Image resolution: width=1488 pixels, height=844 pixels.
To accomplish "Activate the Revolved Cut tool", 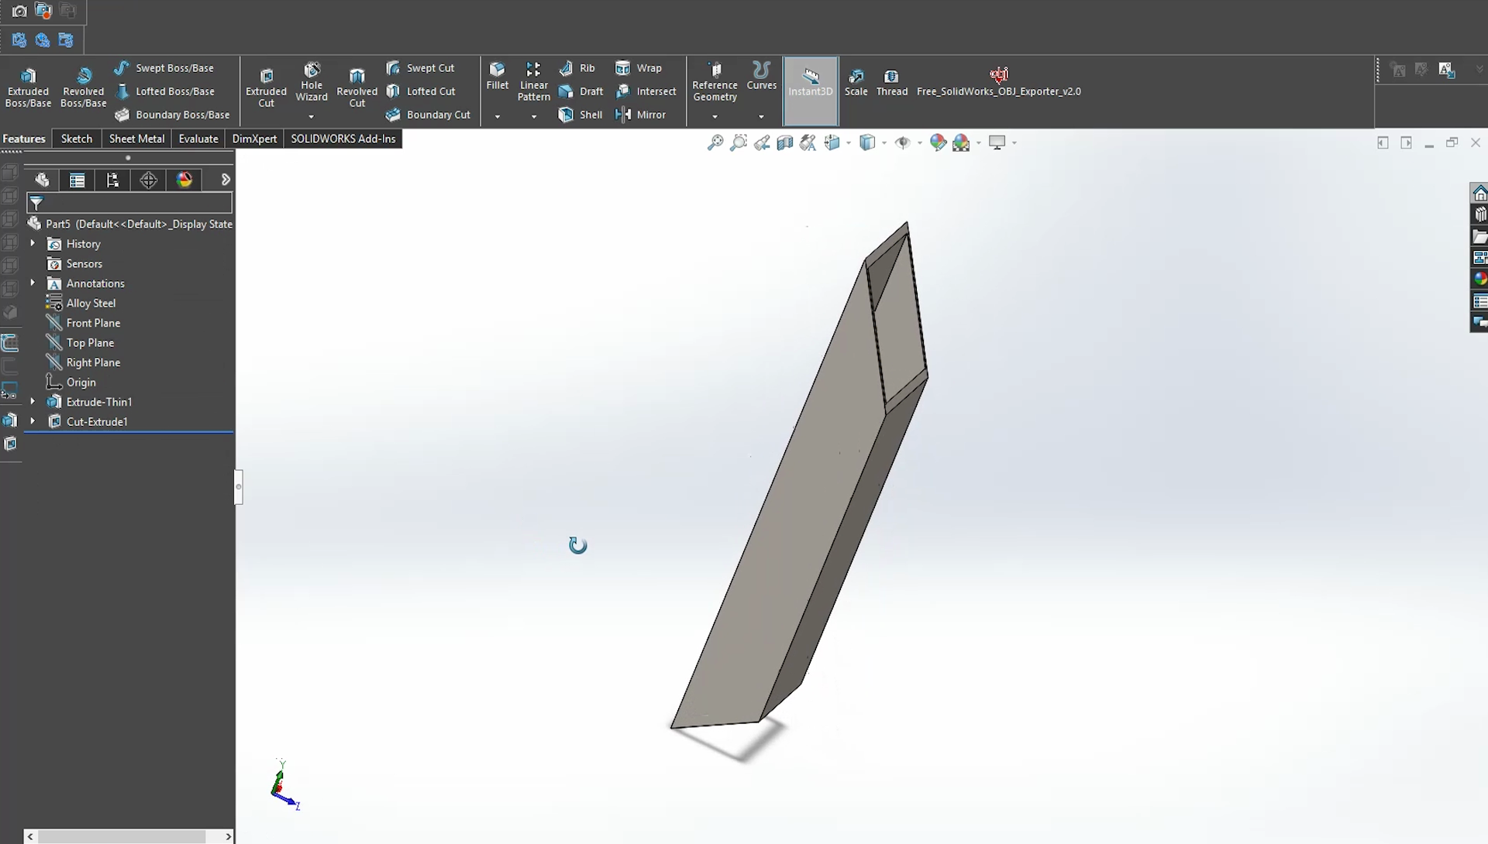I will (x=356, y=87).
